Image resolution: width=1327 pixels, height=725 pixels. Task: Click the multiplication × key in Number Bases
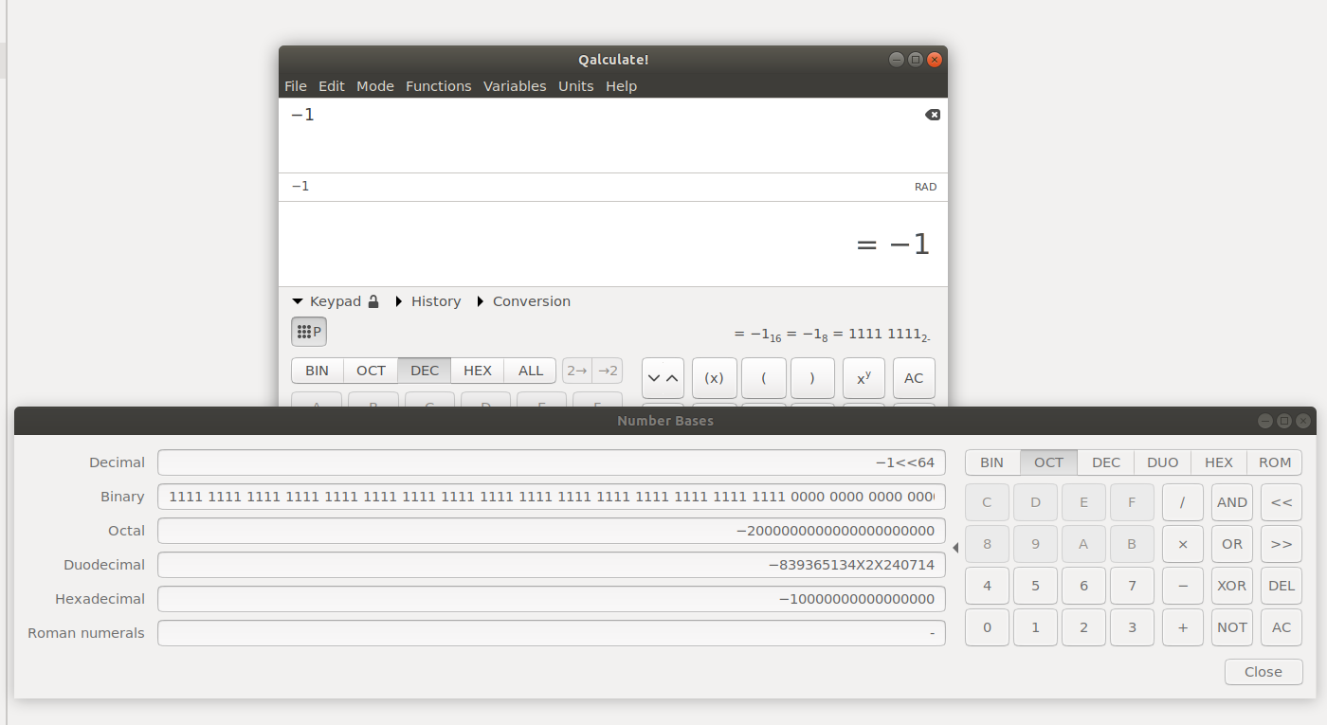point(1183,544)
